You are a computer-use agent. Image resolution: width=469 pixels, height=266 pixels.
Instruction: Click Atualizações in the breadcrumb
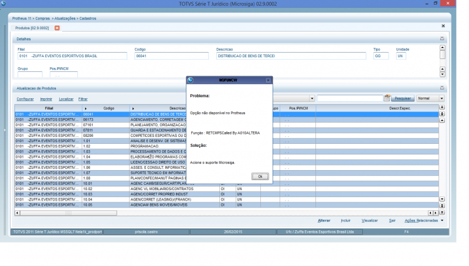pyautogui.click(x=65, y=19)
